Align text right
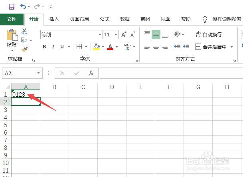 pos(165,46)
